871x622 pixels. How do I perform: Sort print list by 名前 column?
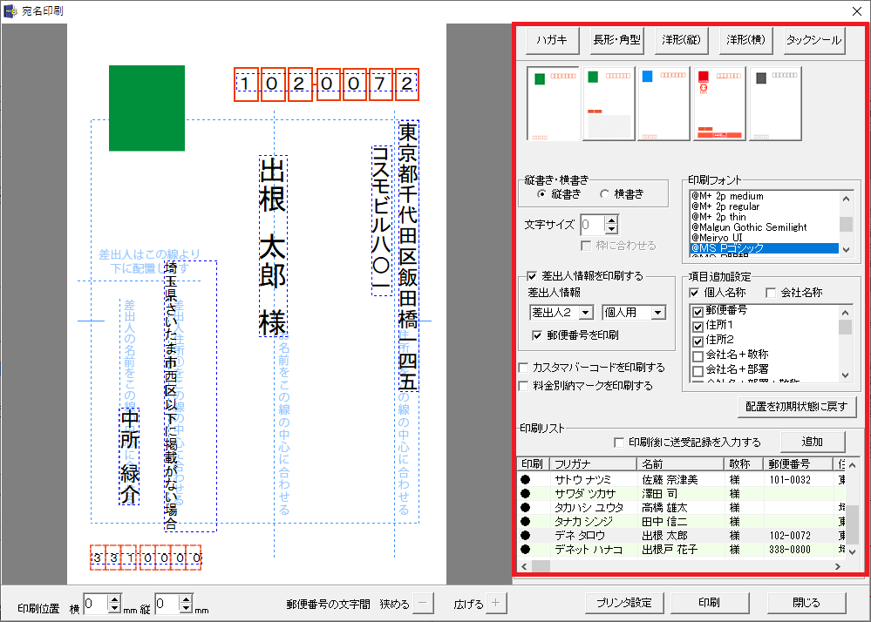tap(680, 463)
